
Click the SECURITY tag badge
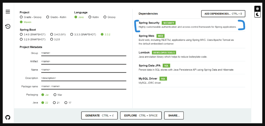point(169,23)
